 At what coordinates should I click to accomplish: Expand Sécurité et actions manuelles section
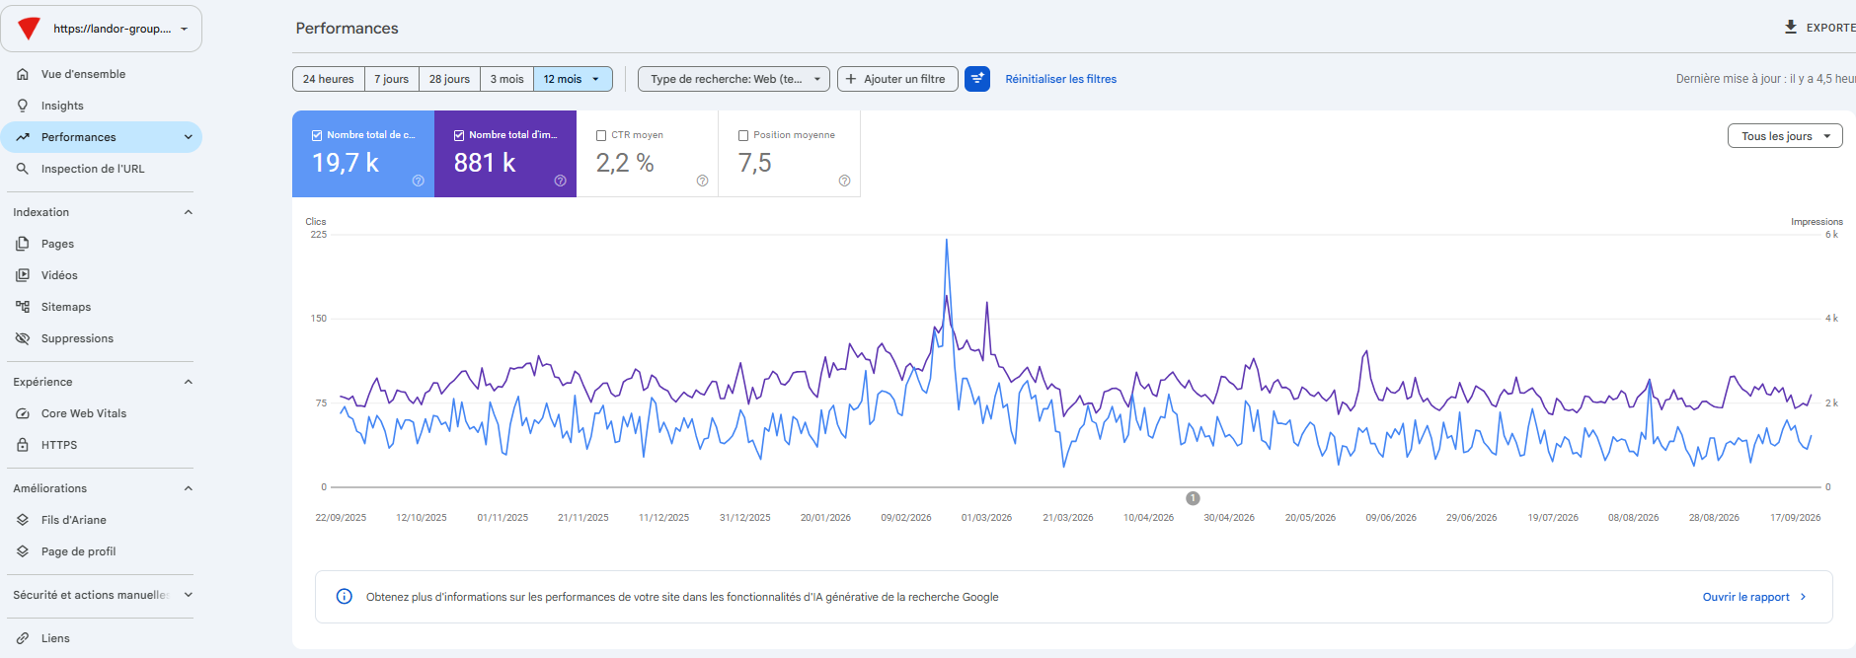click(189, 595)
